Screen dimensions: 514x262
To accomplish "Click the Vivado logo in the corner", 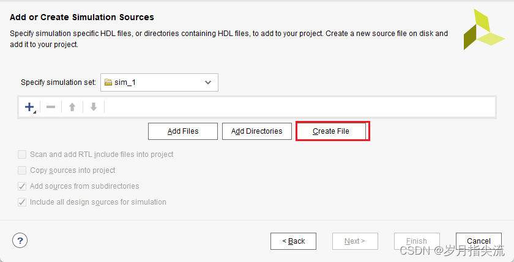I will pyautogui.click(x=483, y=29).
